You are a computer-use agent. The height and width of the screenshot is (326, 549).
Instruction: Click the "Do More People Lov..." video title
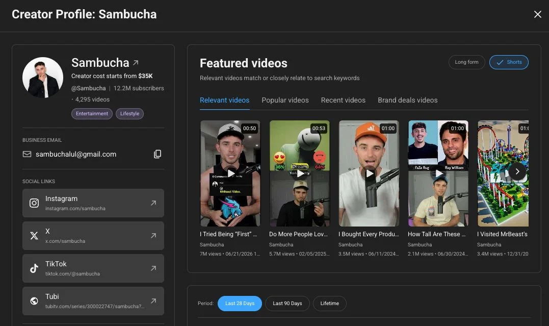pyautogui.click(x=298, y=234)
